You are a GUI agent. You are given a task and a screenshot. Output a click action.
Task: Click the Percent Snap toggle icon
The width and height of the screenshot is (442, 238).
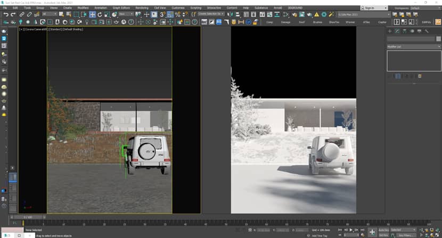pos(177,14)
